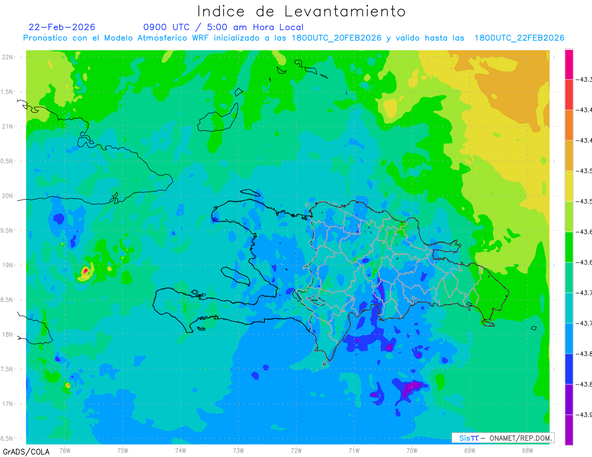Click the bright yellow color bar segment
This screenshot has width=592, height=457.
tap(569, 186)
